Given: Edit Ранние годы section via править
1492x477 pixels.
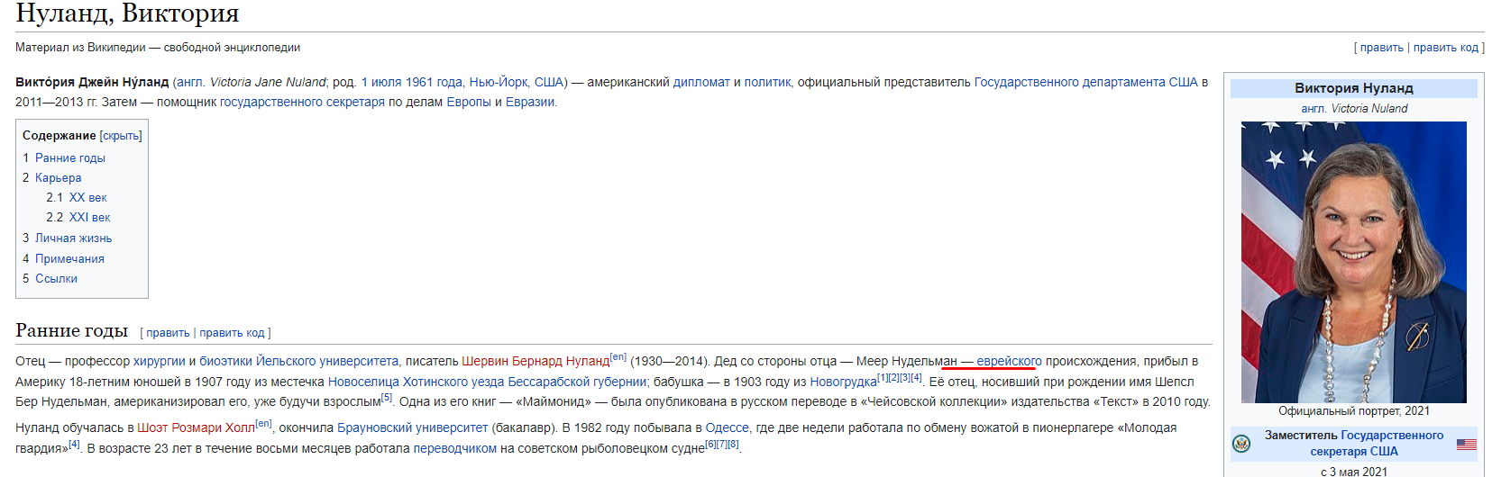Looking at the screenshot, I should (x=168, y=333).
